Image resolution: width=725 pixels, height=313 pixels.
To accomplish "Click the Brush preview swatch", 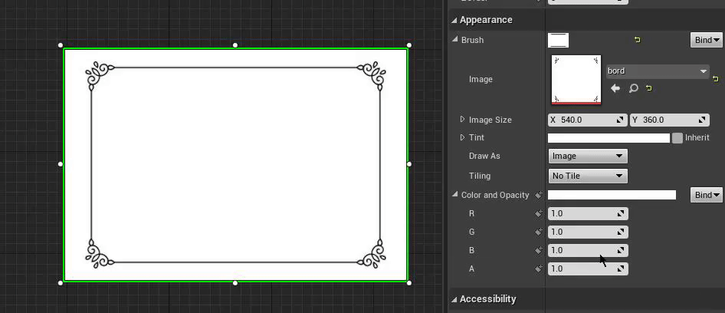I will 559,41.
